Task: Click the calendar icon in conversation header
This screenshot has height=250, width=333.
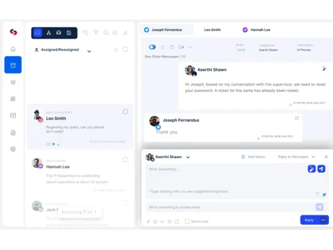Action: point(172,47)
